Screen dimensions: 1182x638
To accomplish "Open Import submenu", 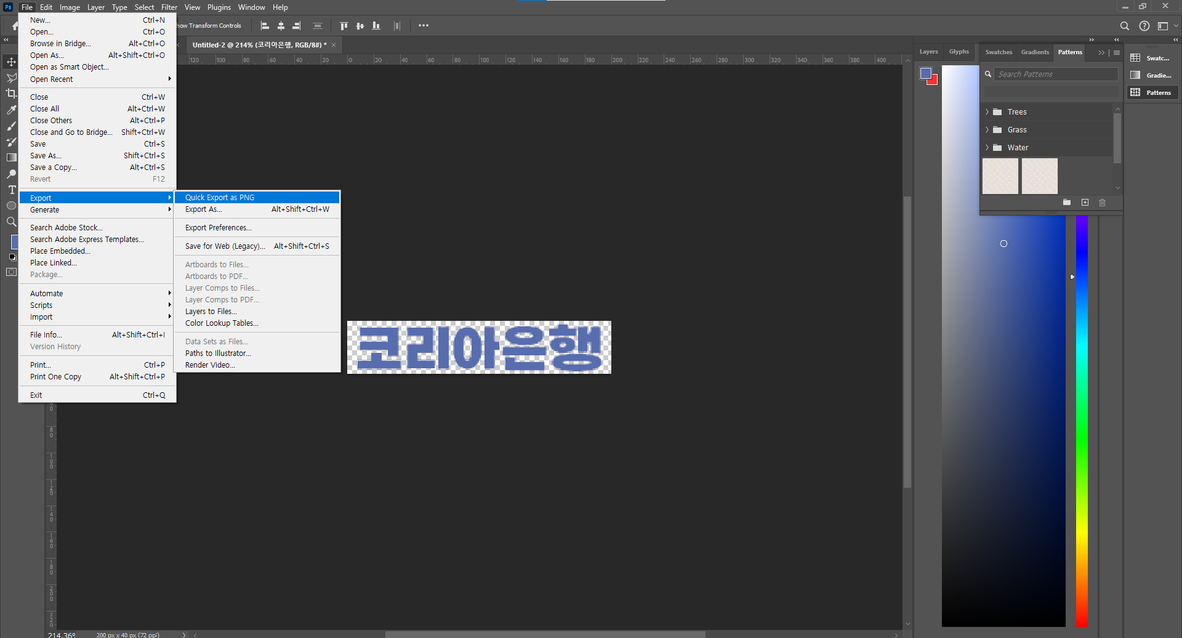I will [97, 317].
